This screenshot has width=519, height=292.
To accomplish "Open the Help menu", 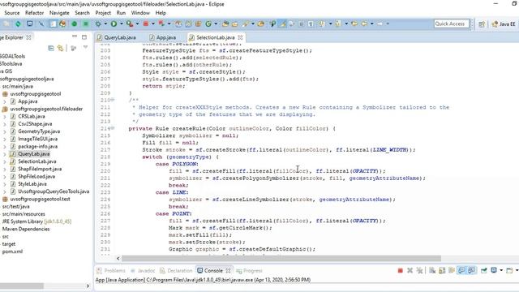I will tap(161, 13).
